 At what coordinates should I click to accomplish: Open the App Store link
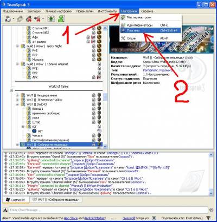click(71, 218)
